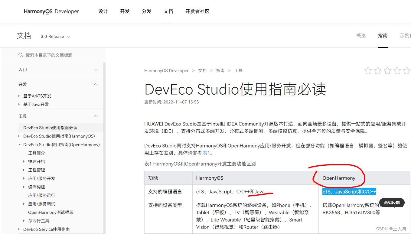Viewport: 411px width, 234px height.
Task: Click highlighted eTS、JavaScript和C/C++ cell text
Action: [349, 192]
